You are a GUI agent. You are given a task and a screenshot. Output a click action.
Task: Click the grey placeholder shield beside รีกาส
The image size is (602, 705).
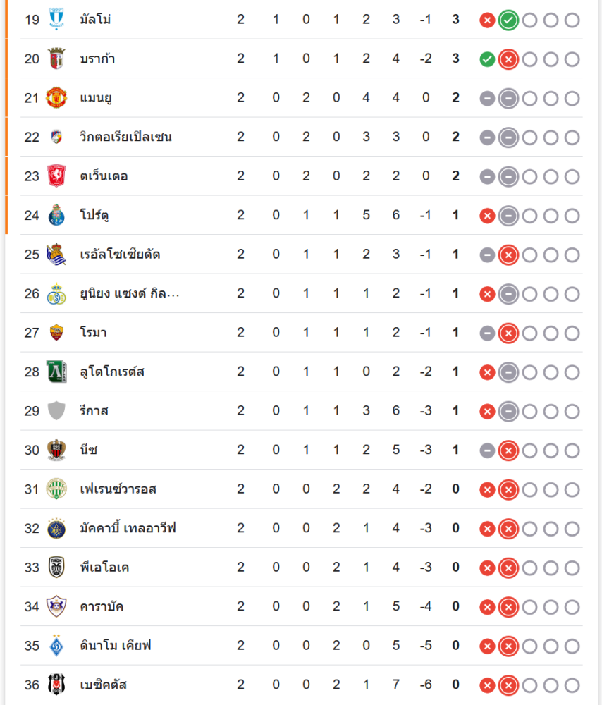pos(56,410)
